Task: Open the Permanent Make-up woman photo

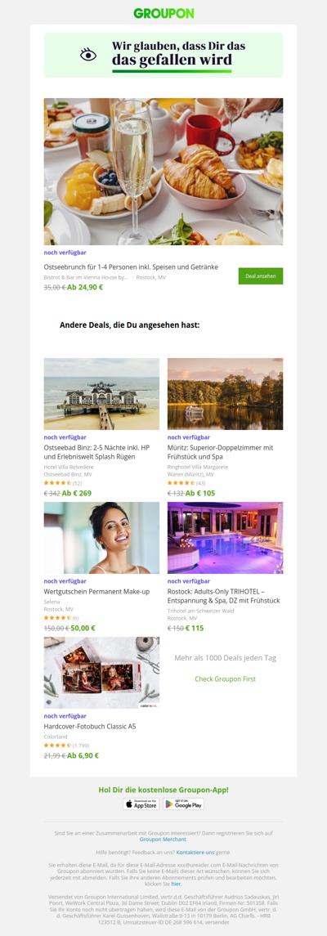Action: tap(101, 538)
